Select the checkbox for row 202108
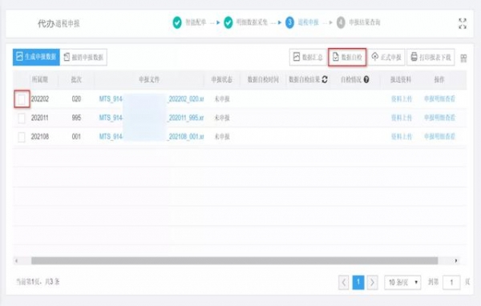481x306 pixels. [22, 137]
